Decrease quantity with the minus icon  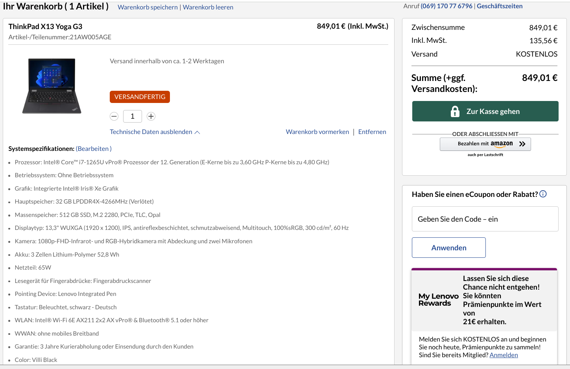tap(114, 116)
